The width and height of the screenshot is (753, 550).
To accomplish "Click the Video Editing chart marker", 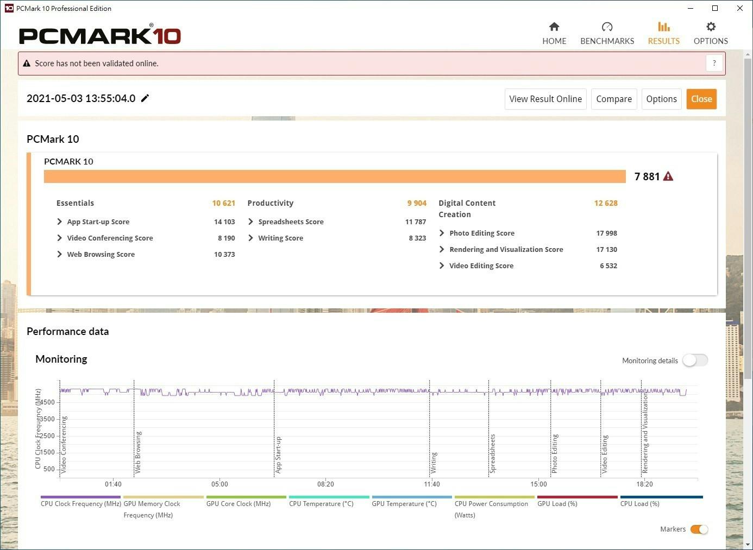I will coord(605,454).
